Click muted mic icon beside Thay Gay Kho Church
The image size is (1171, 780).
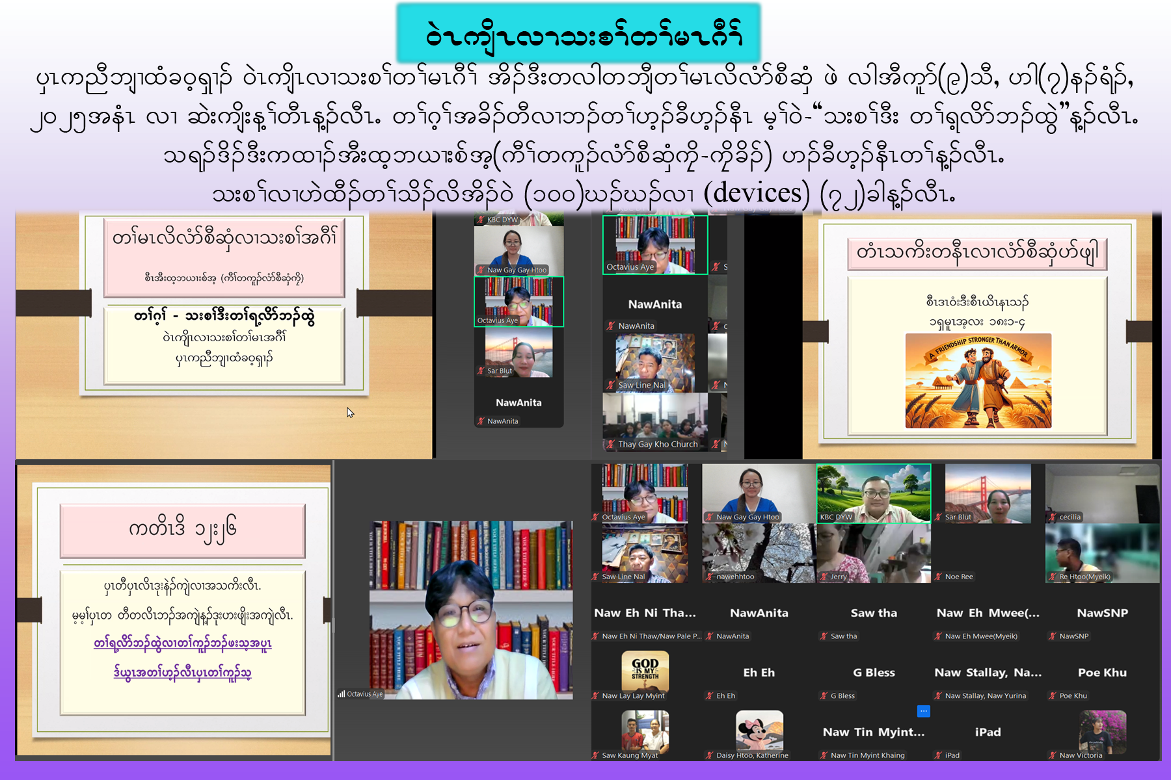(610, 445)
